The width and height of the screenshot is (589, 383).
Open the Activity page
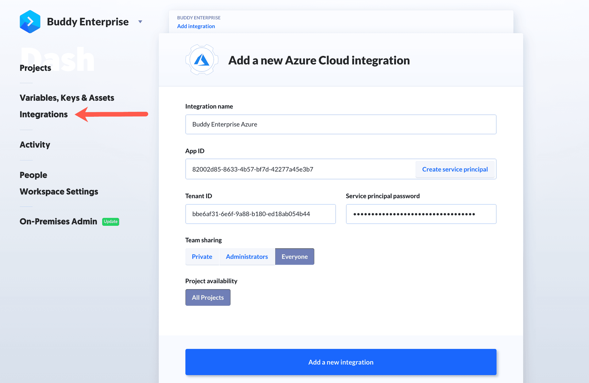35,145
